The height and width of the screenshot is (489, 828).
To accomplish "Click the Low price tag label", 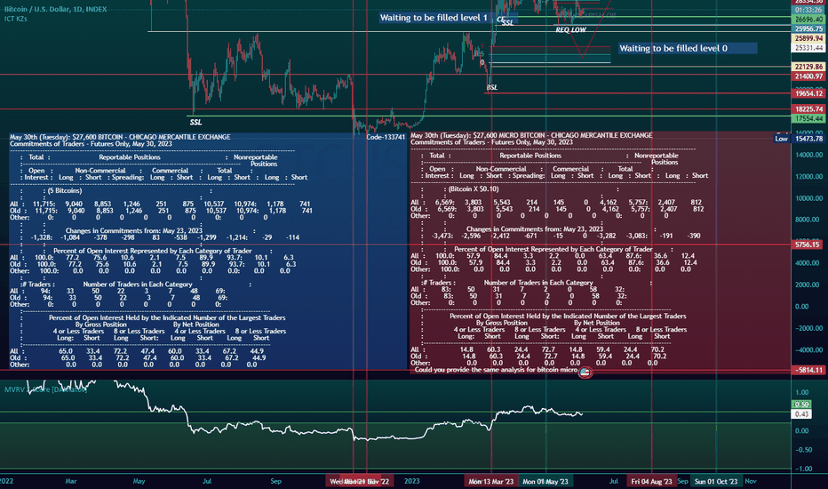I will tap(782, 139).
